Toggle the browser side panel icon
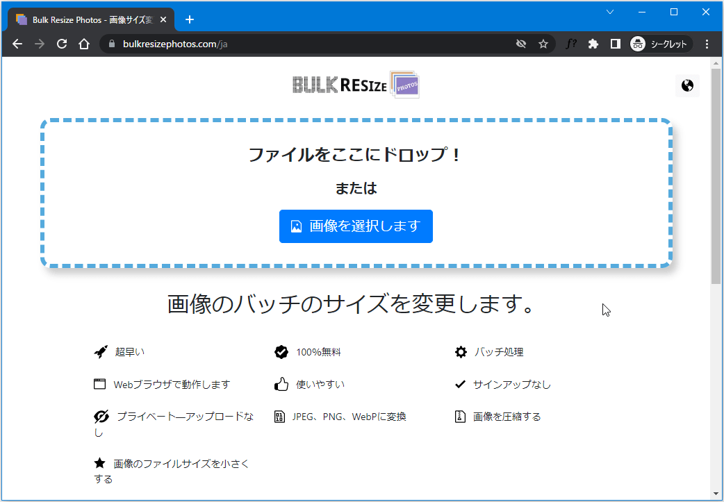This screenshot has width=724, height=502. 615,44
